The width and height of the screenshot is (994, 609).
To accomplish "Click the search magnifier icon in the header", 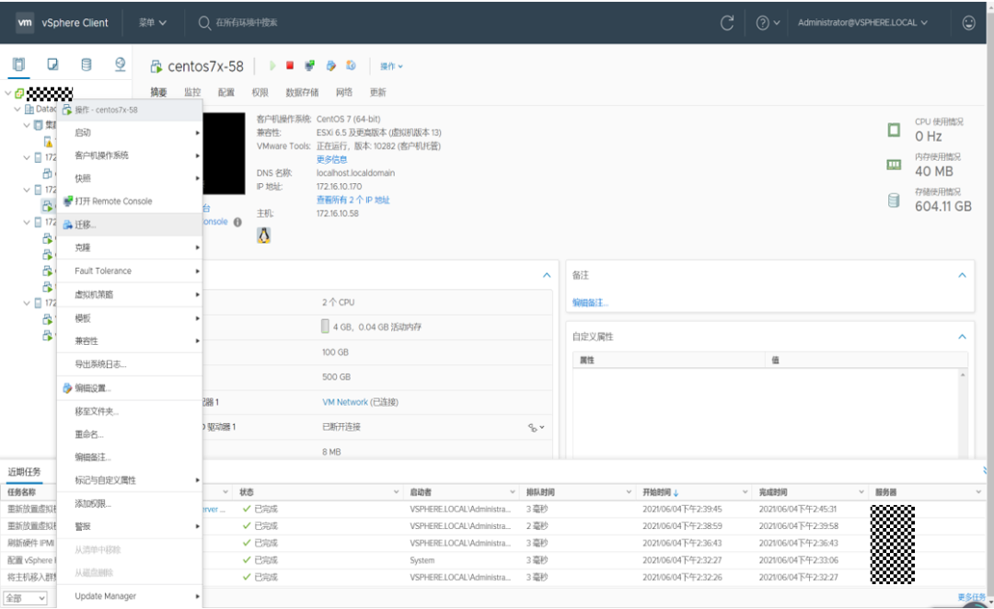I will click(204, 23).
